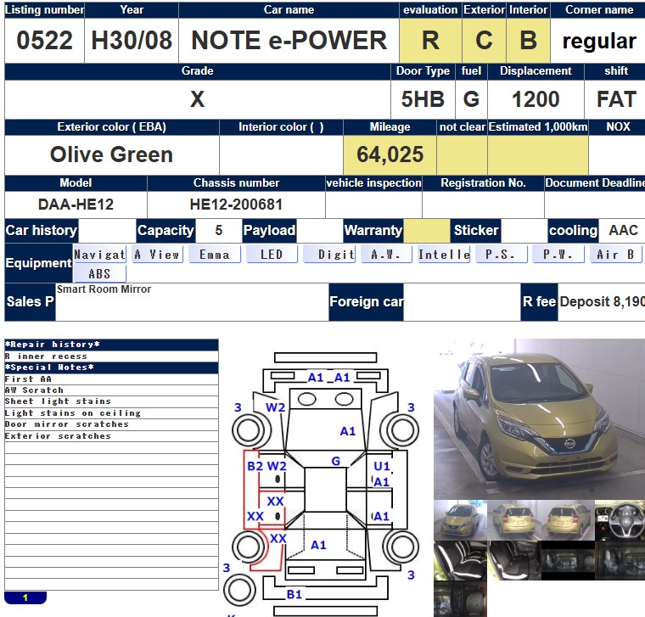Viewport: 645px width, 617px height.
Task: Click listing number 0522
Action: (x=44, y=40)
